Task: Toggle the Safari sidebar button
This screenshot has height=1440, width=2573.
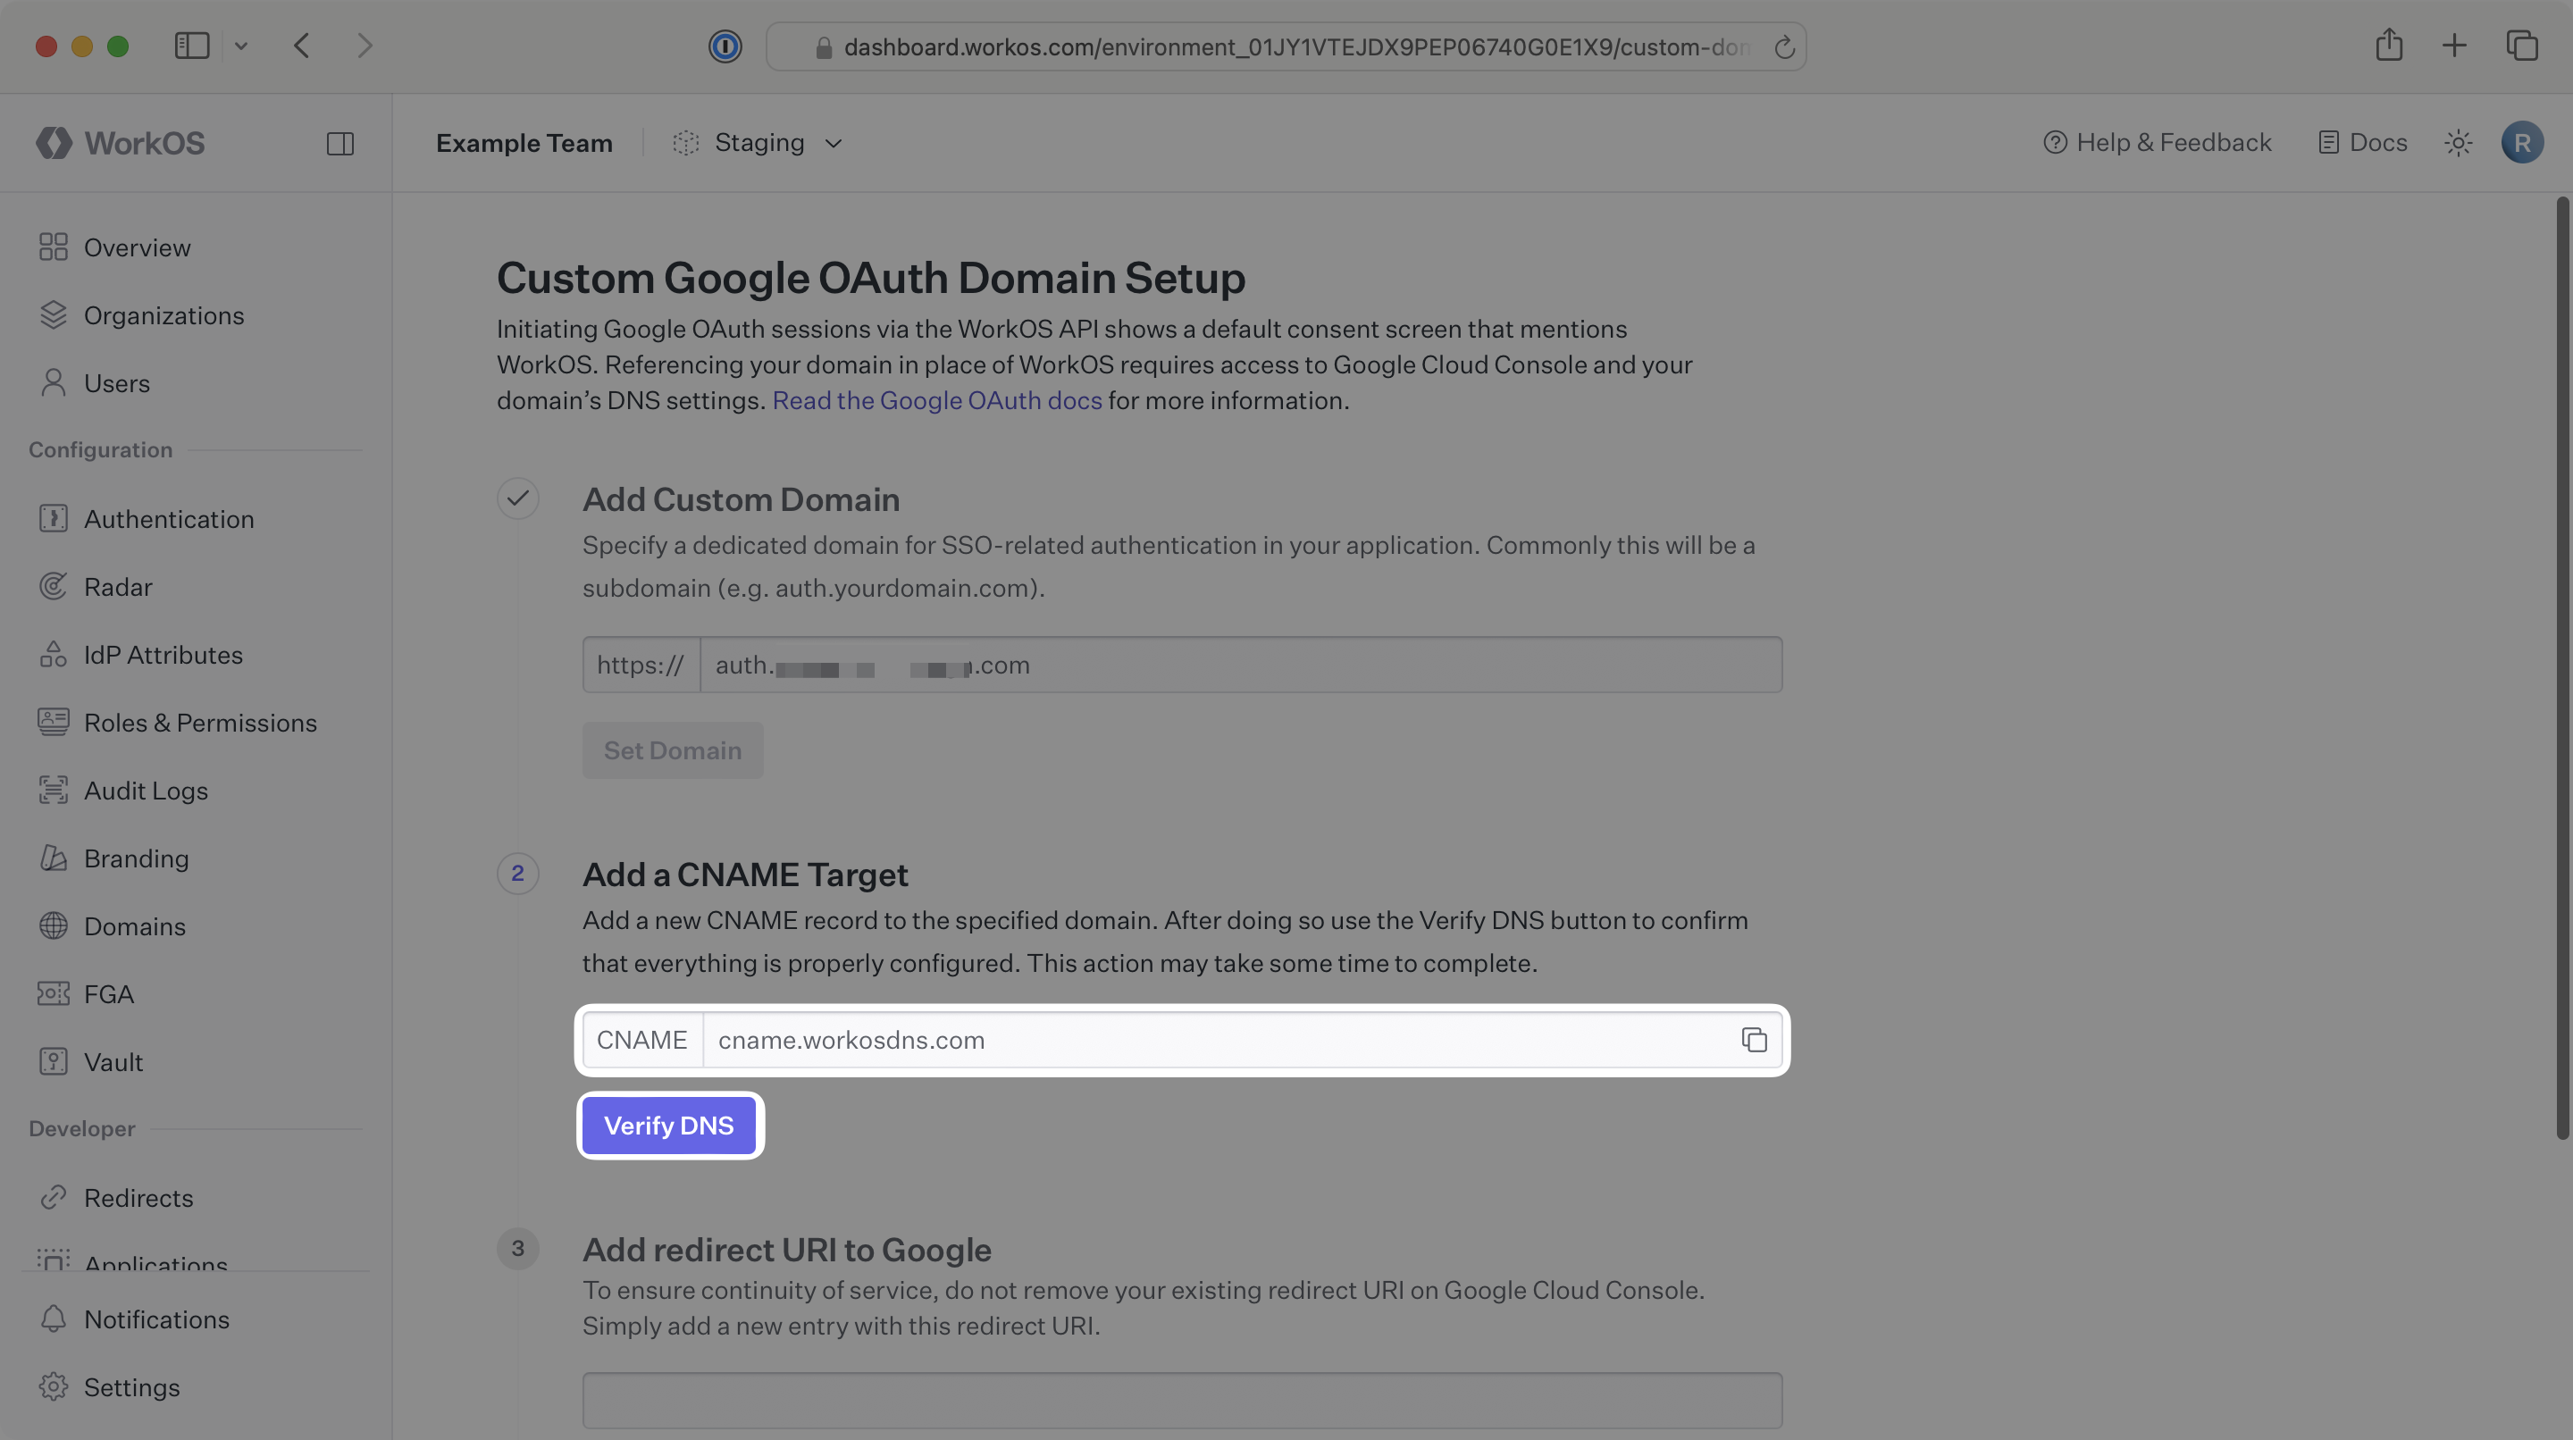Action: (192, 45)
